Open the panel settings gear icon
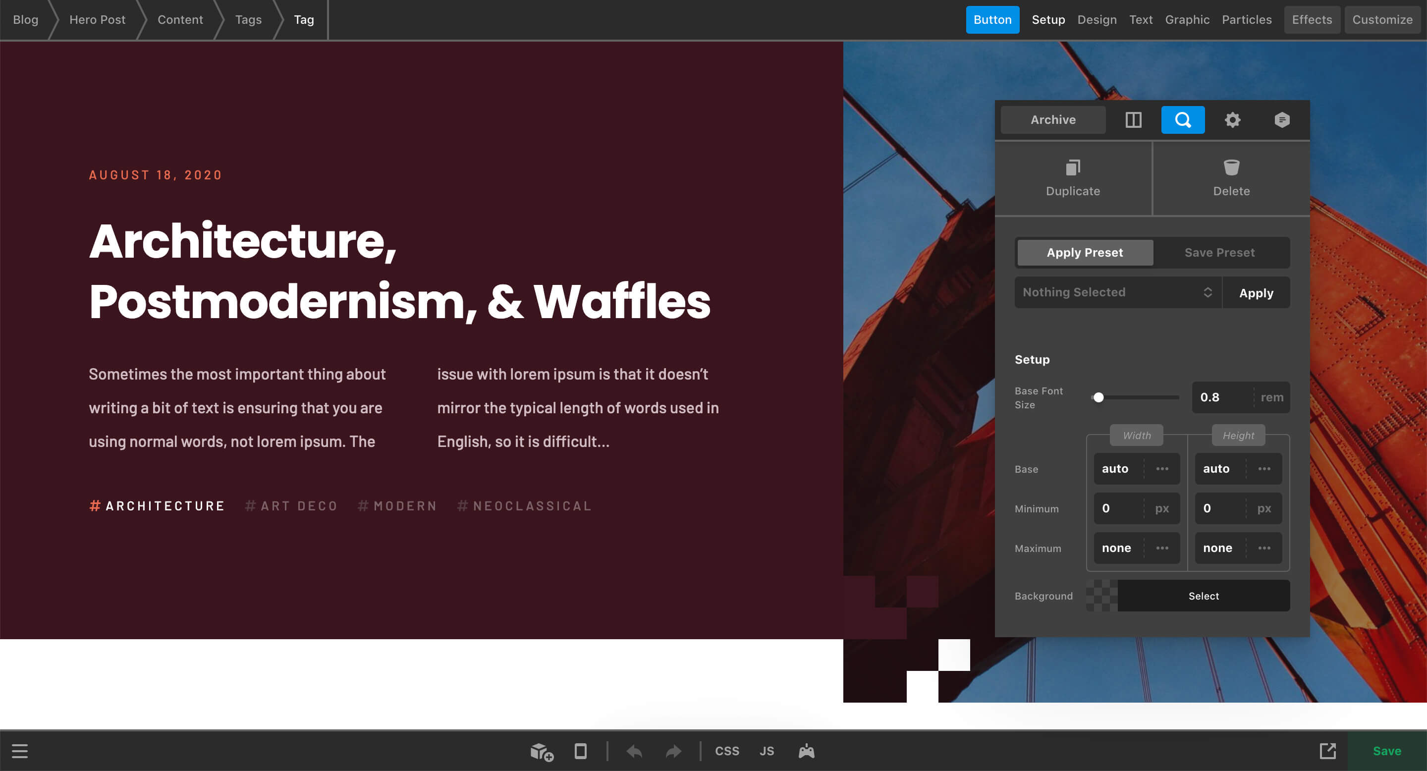Image resolution: width=1427 pixels, height=771 pixels. (x=1233, y=119)
